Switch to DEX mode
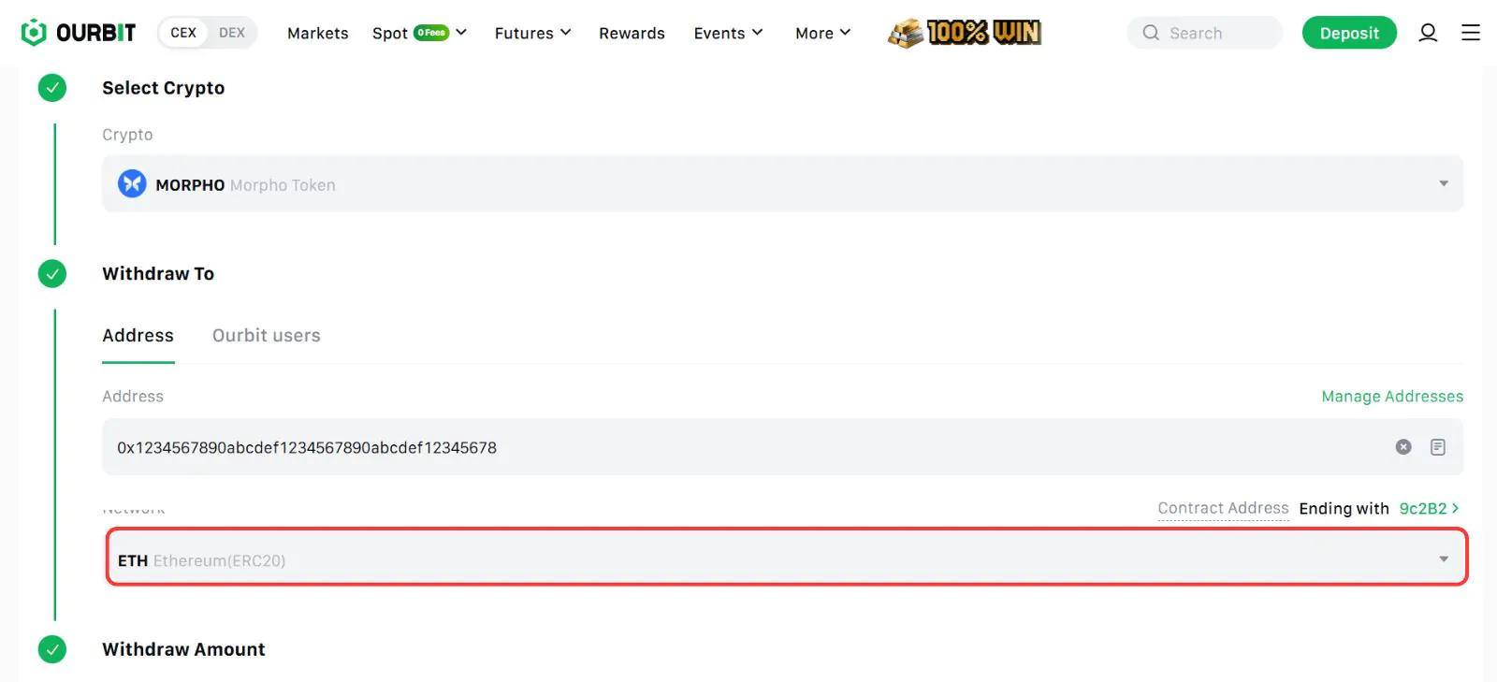 pos(232,33)
